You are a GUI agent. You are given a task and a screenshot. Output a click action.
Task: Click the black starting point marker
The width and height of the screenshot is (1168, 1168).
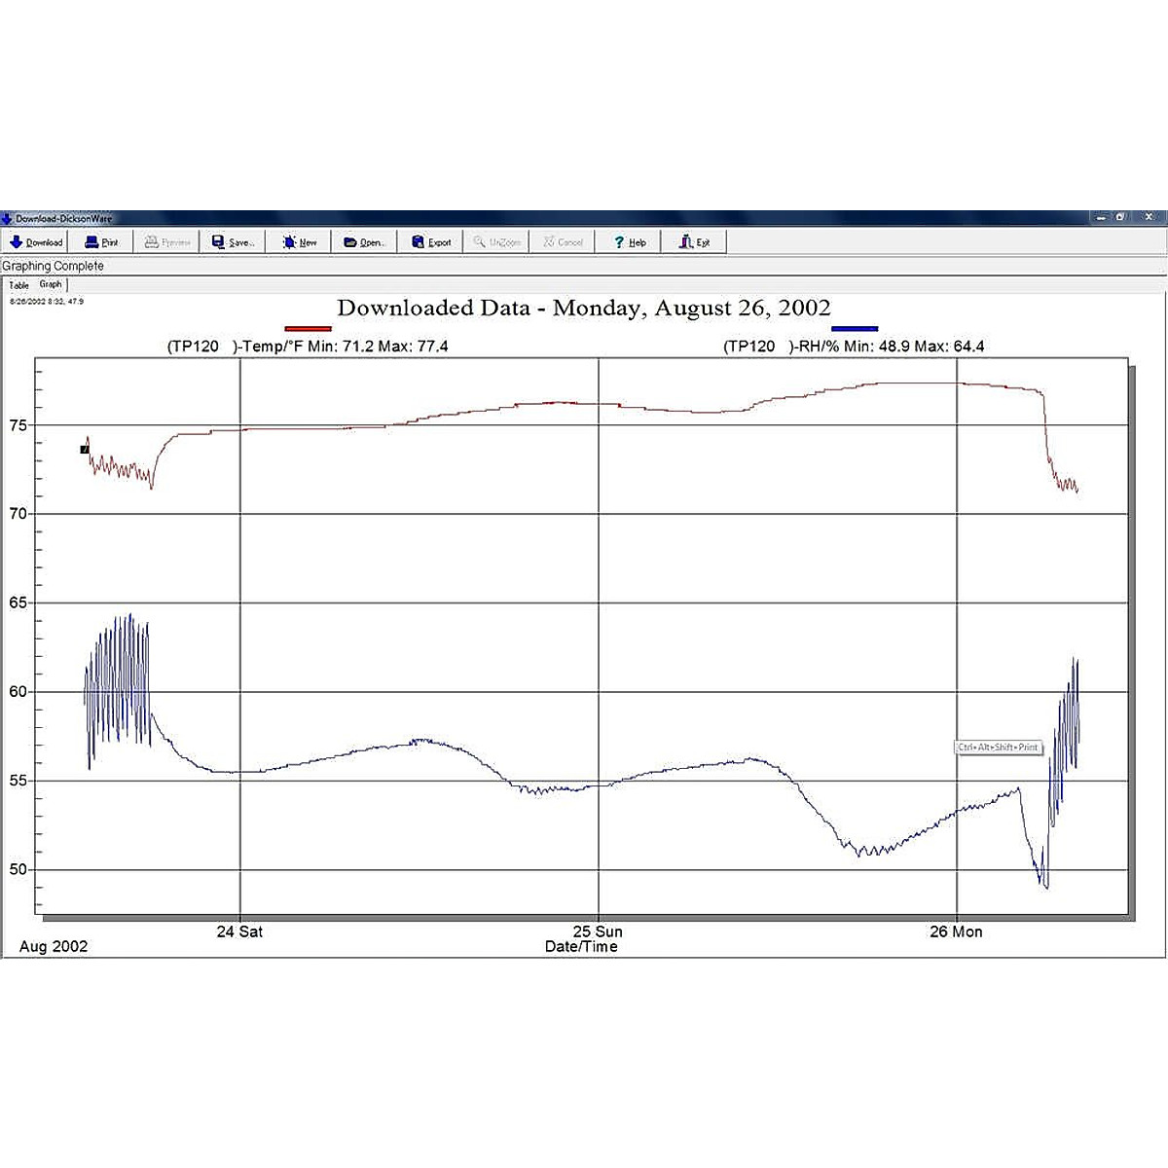point(85,450)
